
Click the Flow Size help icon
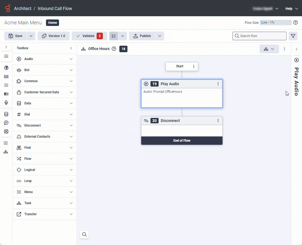click(x=296, y=22)
